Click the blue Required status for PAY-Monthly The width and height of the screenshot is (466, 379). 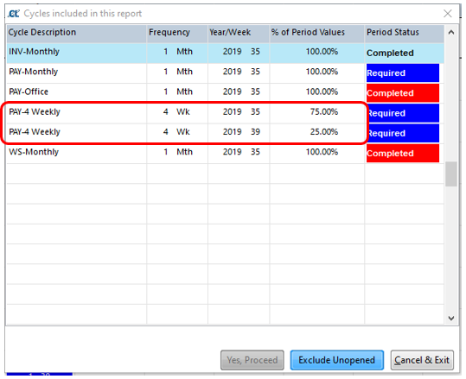(x=402, y=73)
